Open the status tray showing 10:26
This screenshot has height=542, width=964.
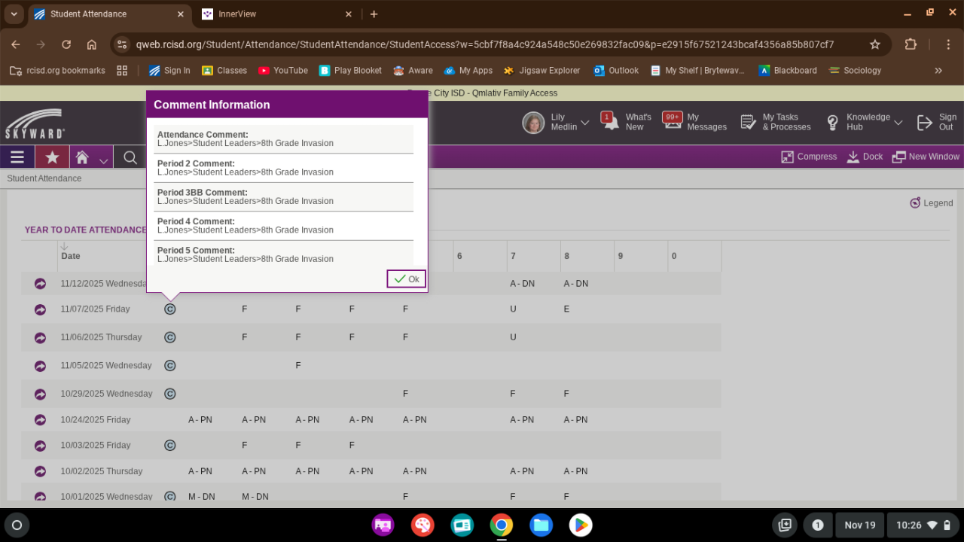click(923, 525)
